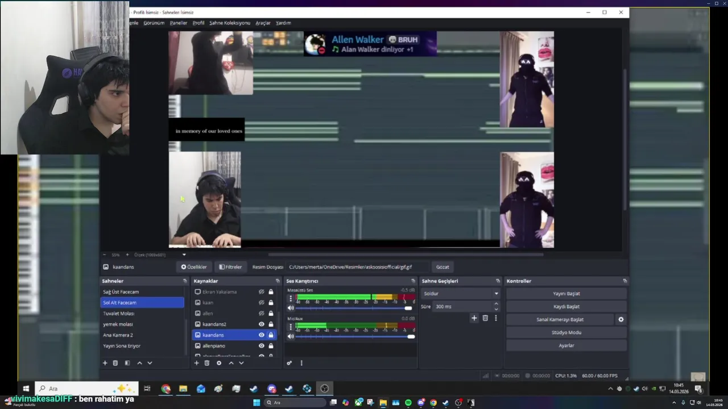The width and height of the screenshot is (728, 409).
Task: Open Paneller menu
Action: (x=178, y=23)
